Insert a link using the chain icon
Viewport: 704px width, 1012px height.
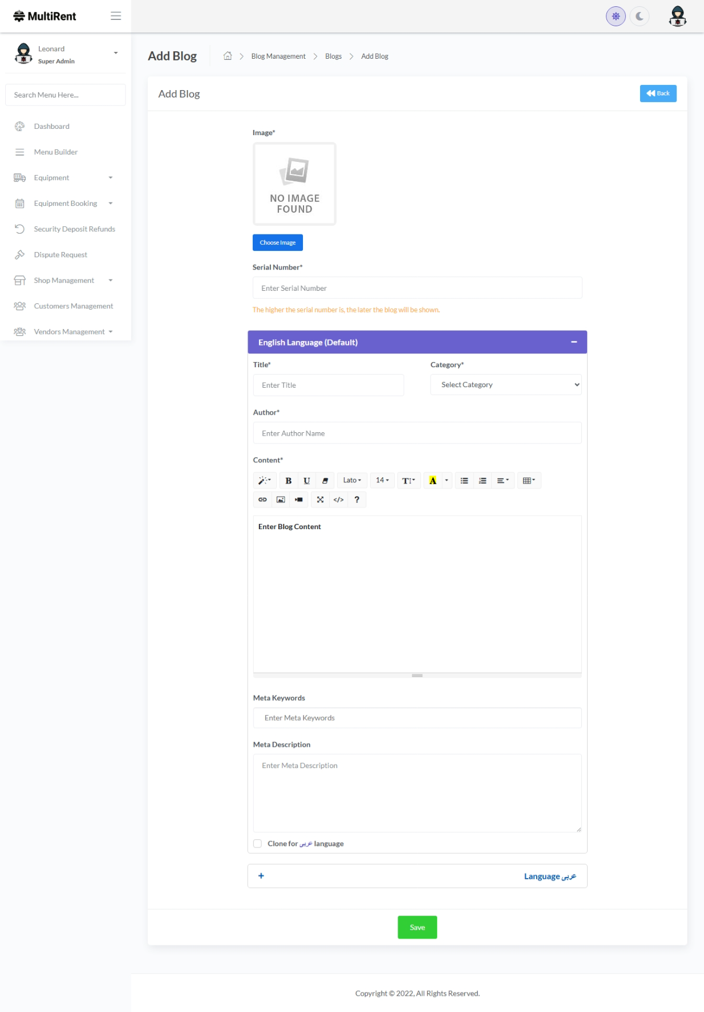coord(262,500)
